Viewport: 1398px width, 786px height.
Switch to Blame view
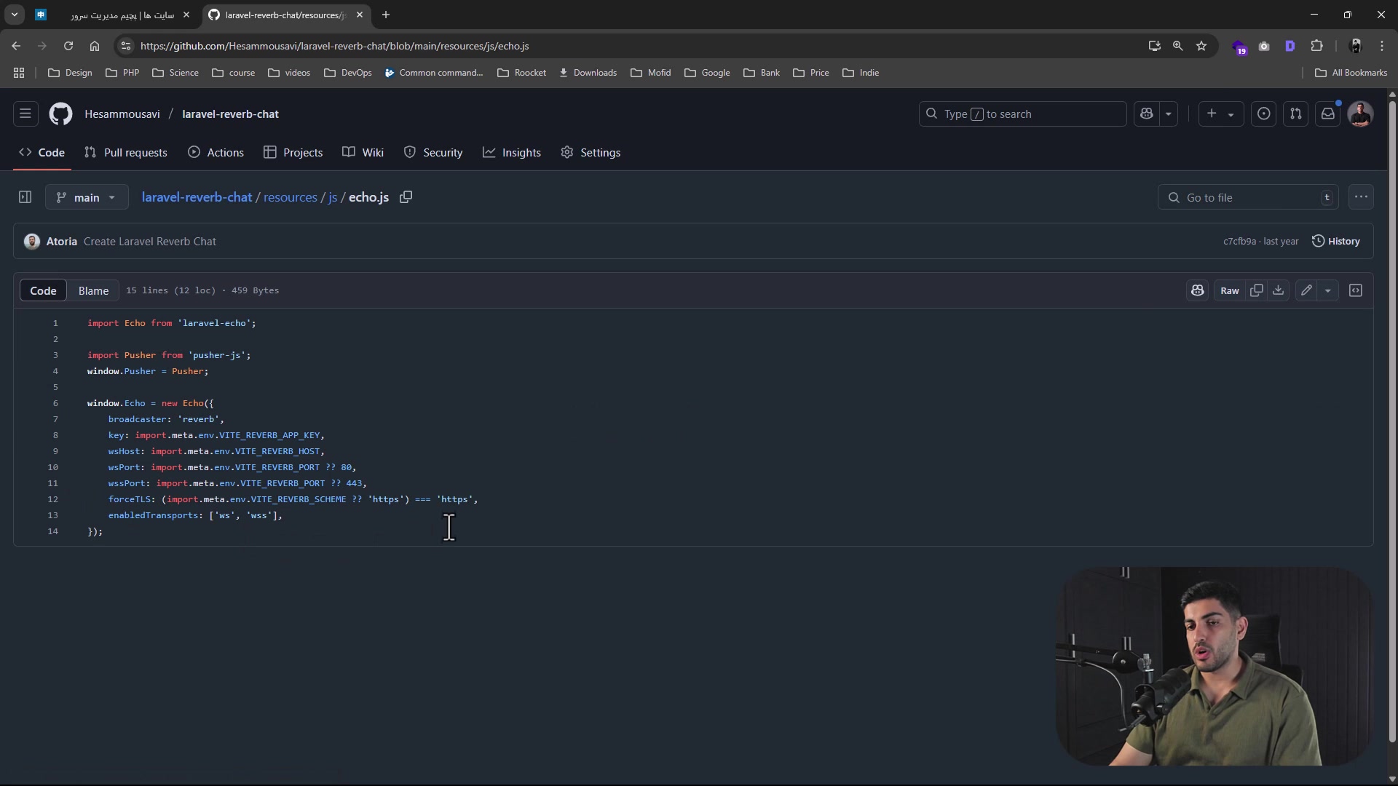pyautogui.click(x=93, y=290)
